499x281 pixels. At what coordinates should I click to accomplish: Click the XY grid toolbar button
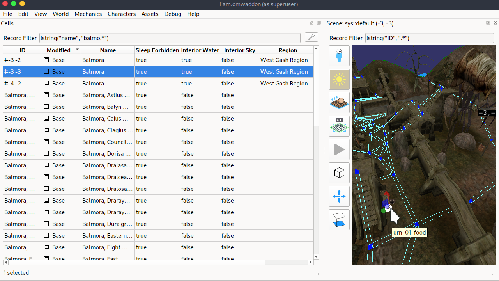pos(339,126)
